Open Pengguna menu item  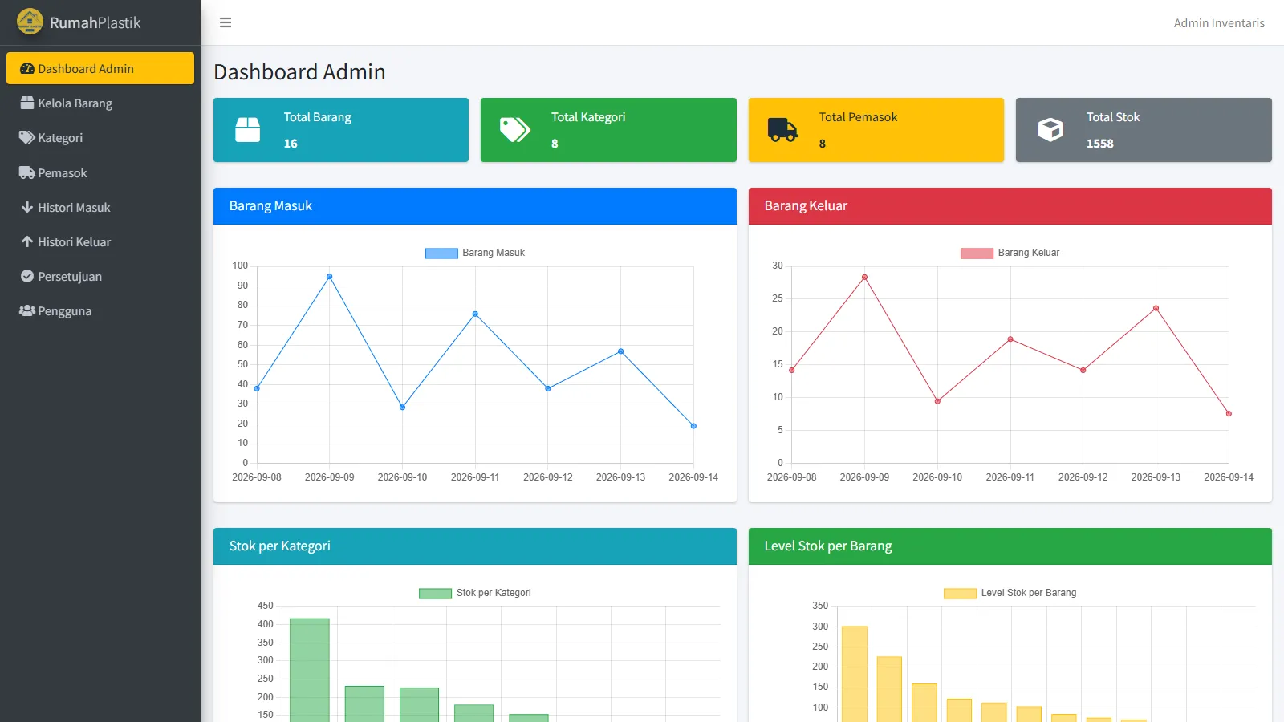point(100,310)
